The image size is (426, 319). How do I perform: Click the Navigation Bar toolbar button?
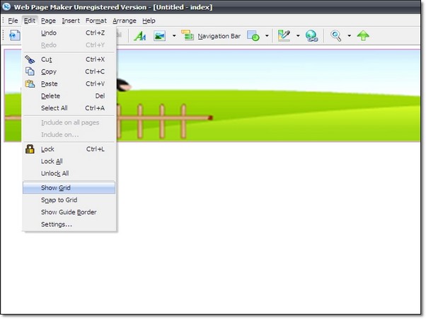(x=211, y=36)
